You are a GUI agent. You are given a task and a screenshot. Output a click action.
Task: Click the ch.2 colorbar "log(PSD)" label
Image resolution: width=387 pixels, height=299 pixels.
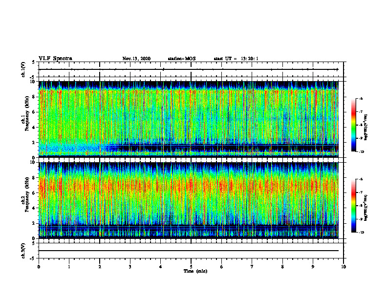366,207
